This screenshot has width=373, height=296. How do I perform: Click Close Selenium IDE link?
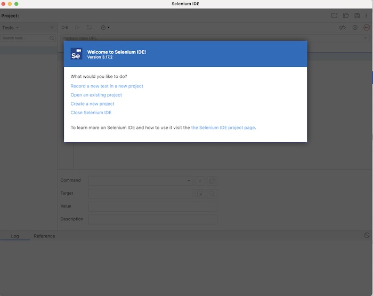(91, 113)
